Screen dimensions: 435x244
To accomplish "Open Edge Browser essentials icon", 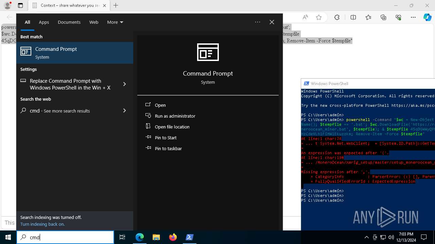I will click(x=398, y=17).
